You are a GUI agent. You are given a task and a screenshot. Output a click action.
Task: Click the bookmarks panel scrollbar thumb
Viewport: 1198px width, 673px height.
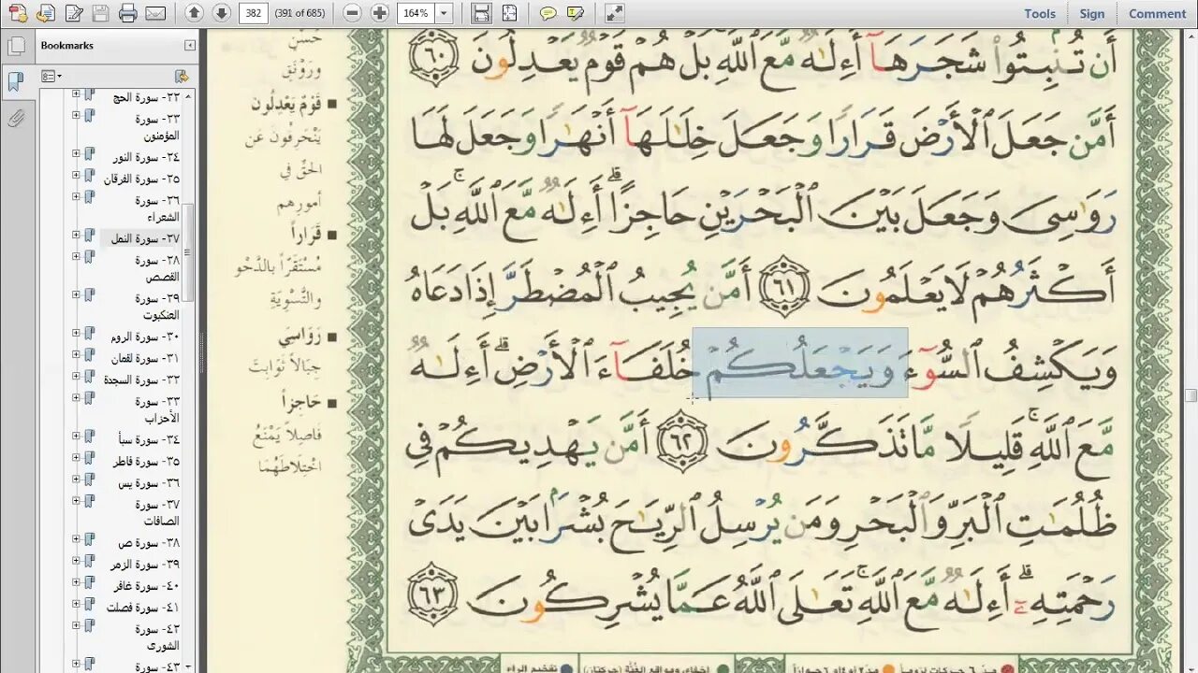pyautogui.click(x=189, y=252)
